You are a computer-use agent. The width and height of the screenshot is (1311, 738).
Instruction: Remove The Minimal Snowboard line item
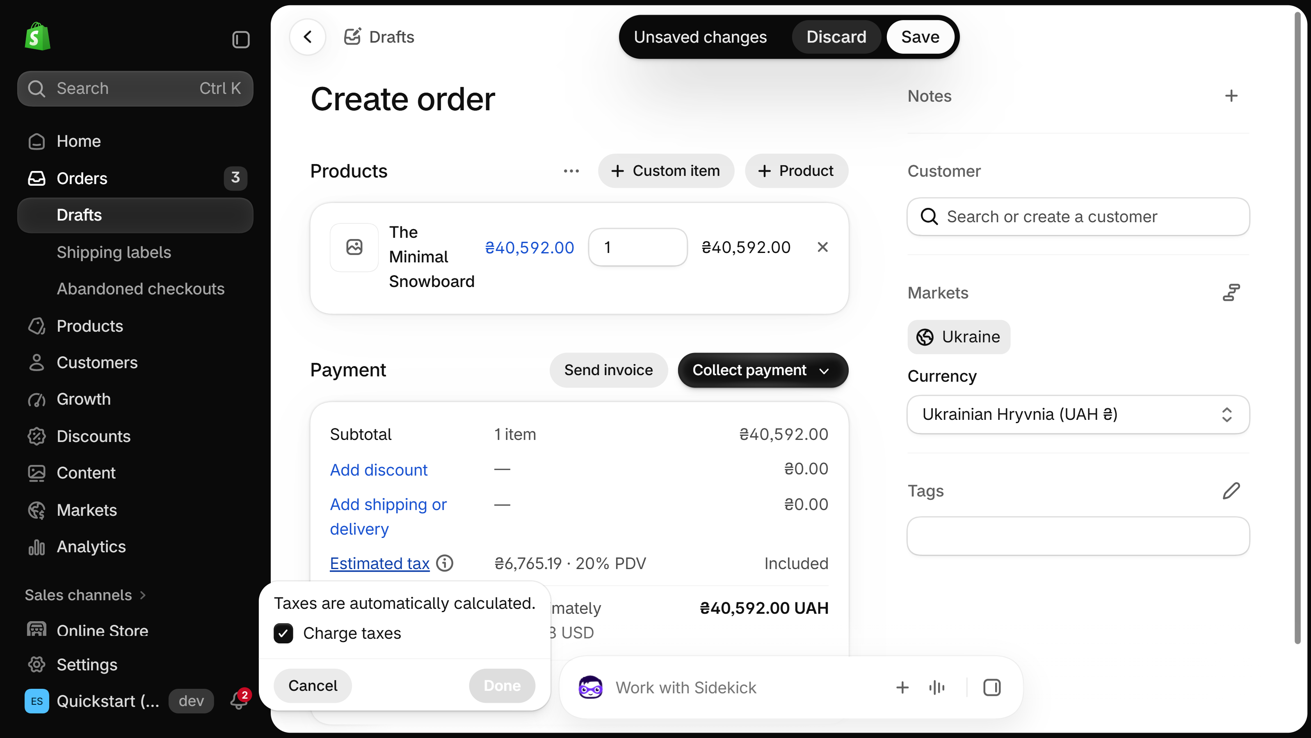822,247
